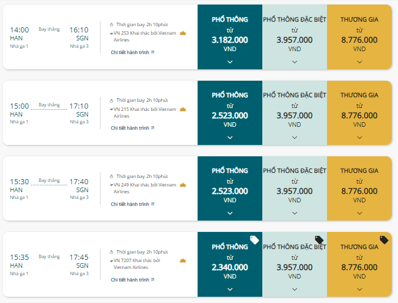Choose Thương Gia 8.776.000 for the 15:30 flight
This screenshot has height=303, width=398.
pos(359,188)
